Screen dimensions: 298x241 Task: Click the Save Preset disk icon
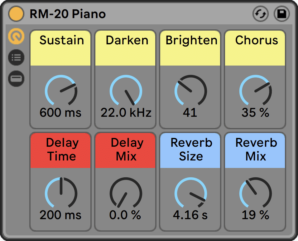coord(281,14)
